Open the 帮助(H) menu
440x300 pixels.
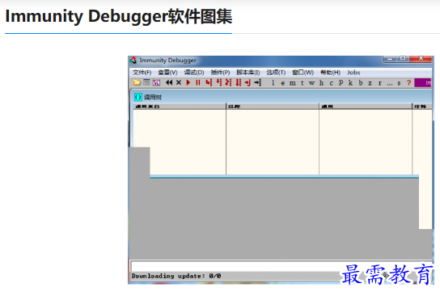[x=331, y=73]
